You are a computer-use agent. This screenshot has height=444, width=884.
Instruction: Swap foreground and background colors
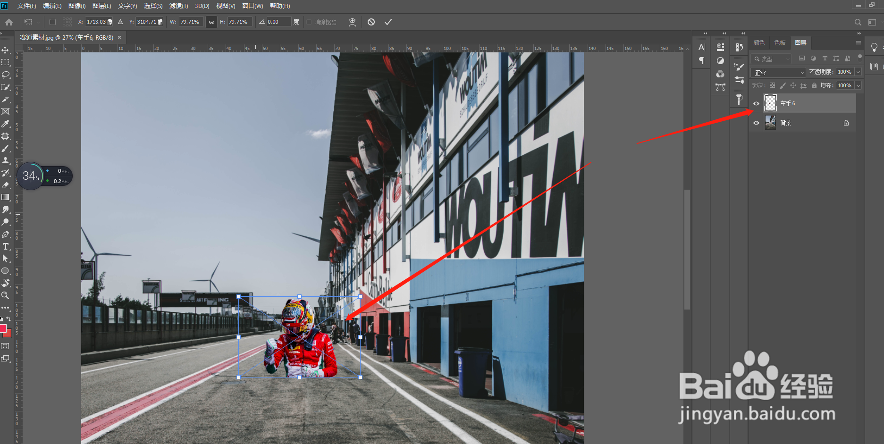(x=8, y=319)
